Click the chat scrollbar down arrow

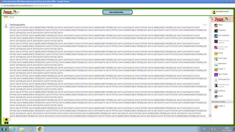pyautogui.click(x=210, y=116)
